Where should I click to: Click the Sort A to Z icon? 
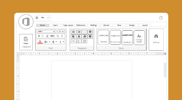pyautogui.click(x=85, y=41)
